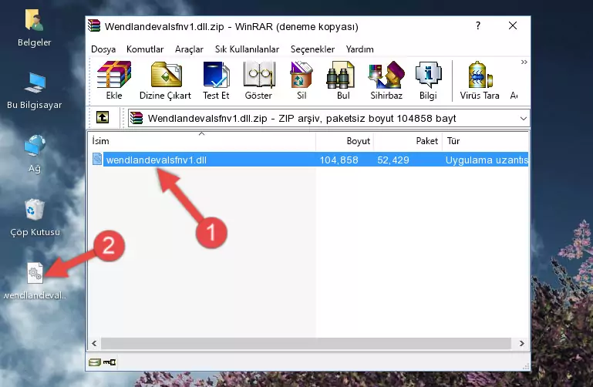
Task: Click the Ekle (Add) toolbar icon
Action: pyautogui.click(x=114, y=75)
